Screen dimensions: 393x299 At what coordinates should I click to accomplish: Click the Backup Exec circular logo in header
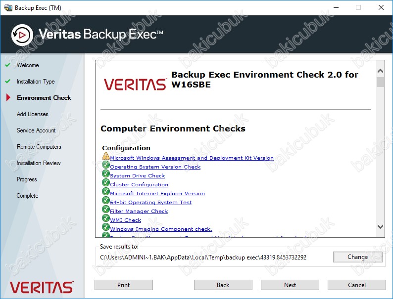point(22,35)
